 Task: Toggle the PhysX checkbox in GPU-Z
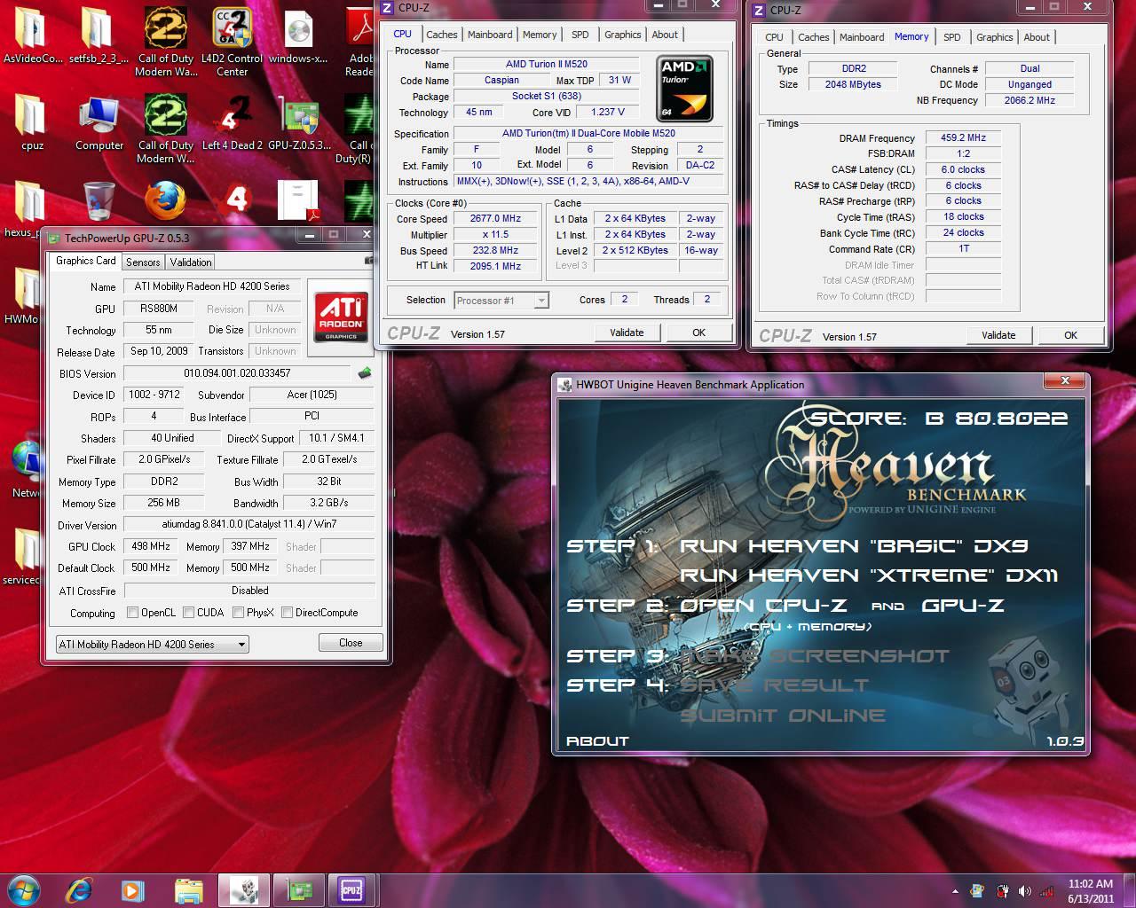pos(238,612)
